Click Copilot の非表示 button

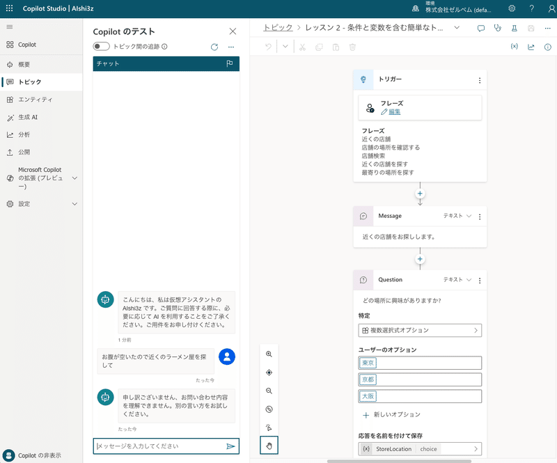click(x=33, y=455)
